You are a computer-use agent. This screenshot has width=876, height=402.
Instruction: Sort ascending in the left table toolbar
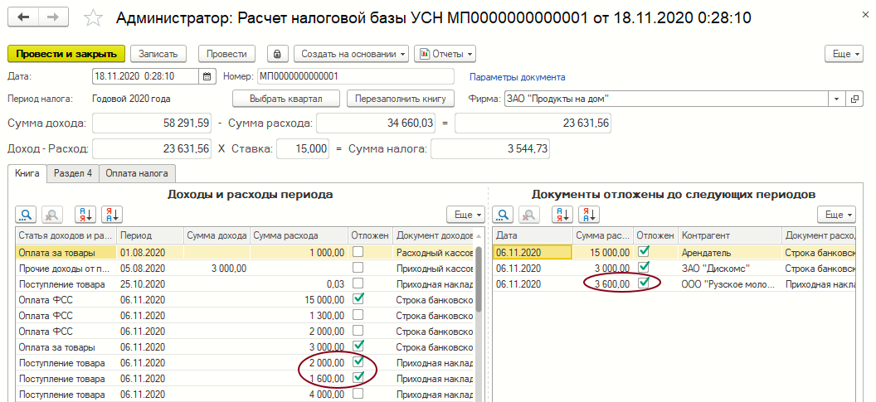(85, 215)
